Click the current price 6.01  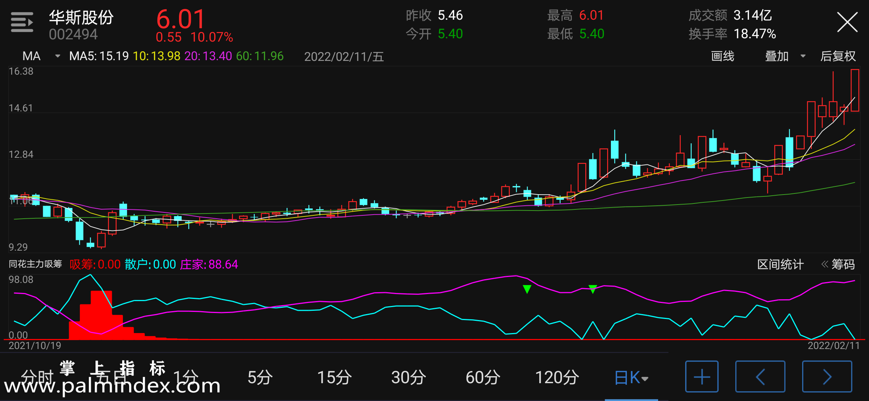pyautogui.click(x=180, y=19)
